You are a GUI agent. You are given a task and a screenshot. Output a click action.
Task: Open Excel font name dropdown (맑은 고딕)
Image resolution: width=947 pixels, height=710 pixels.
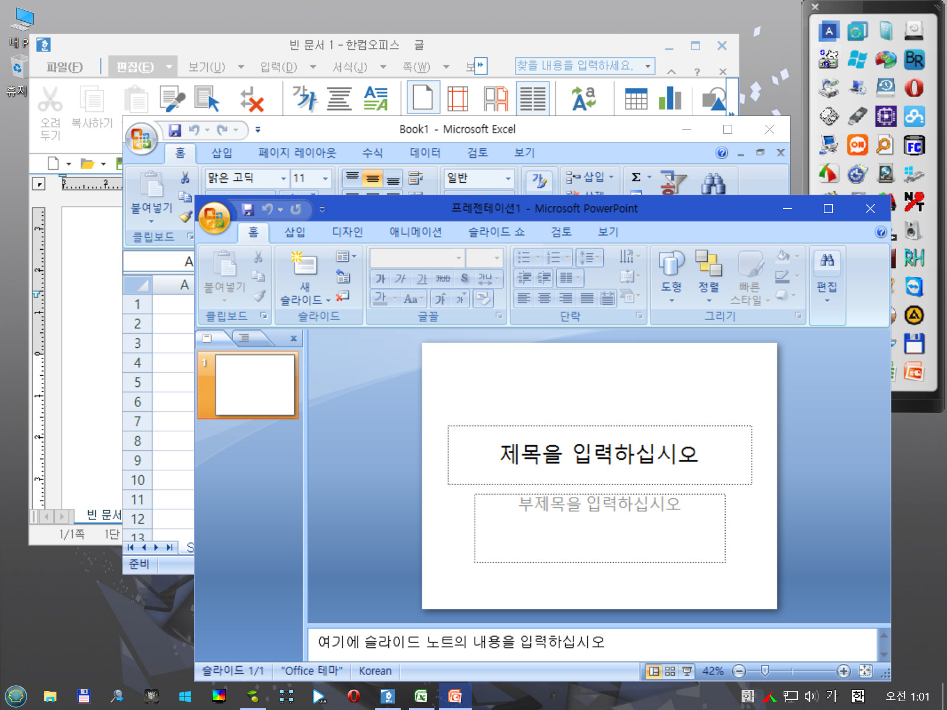284,178
